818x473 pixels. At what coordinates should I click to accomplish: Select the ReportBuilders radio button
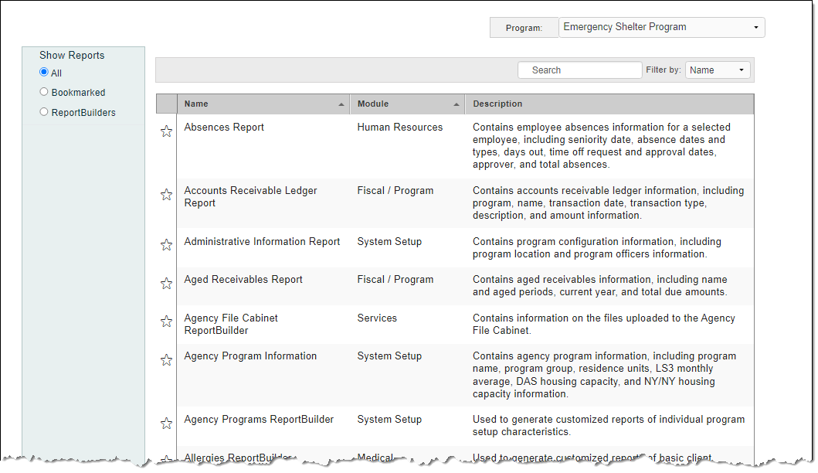point(44,112)
